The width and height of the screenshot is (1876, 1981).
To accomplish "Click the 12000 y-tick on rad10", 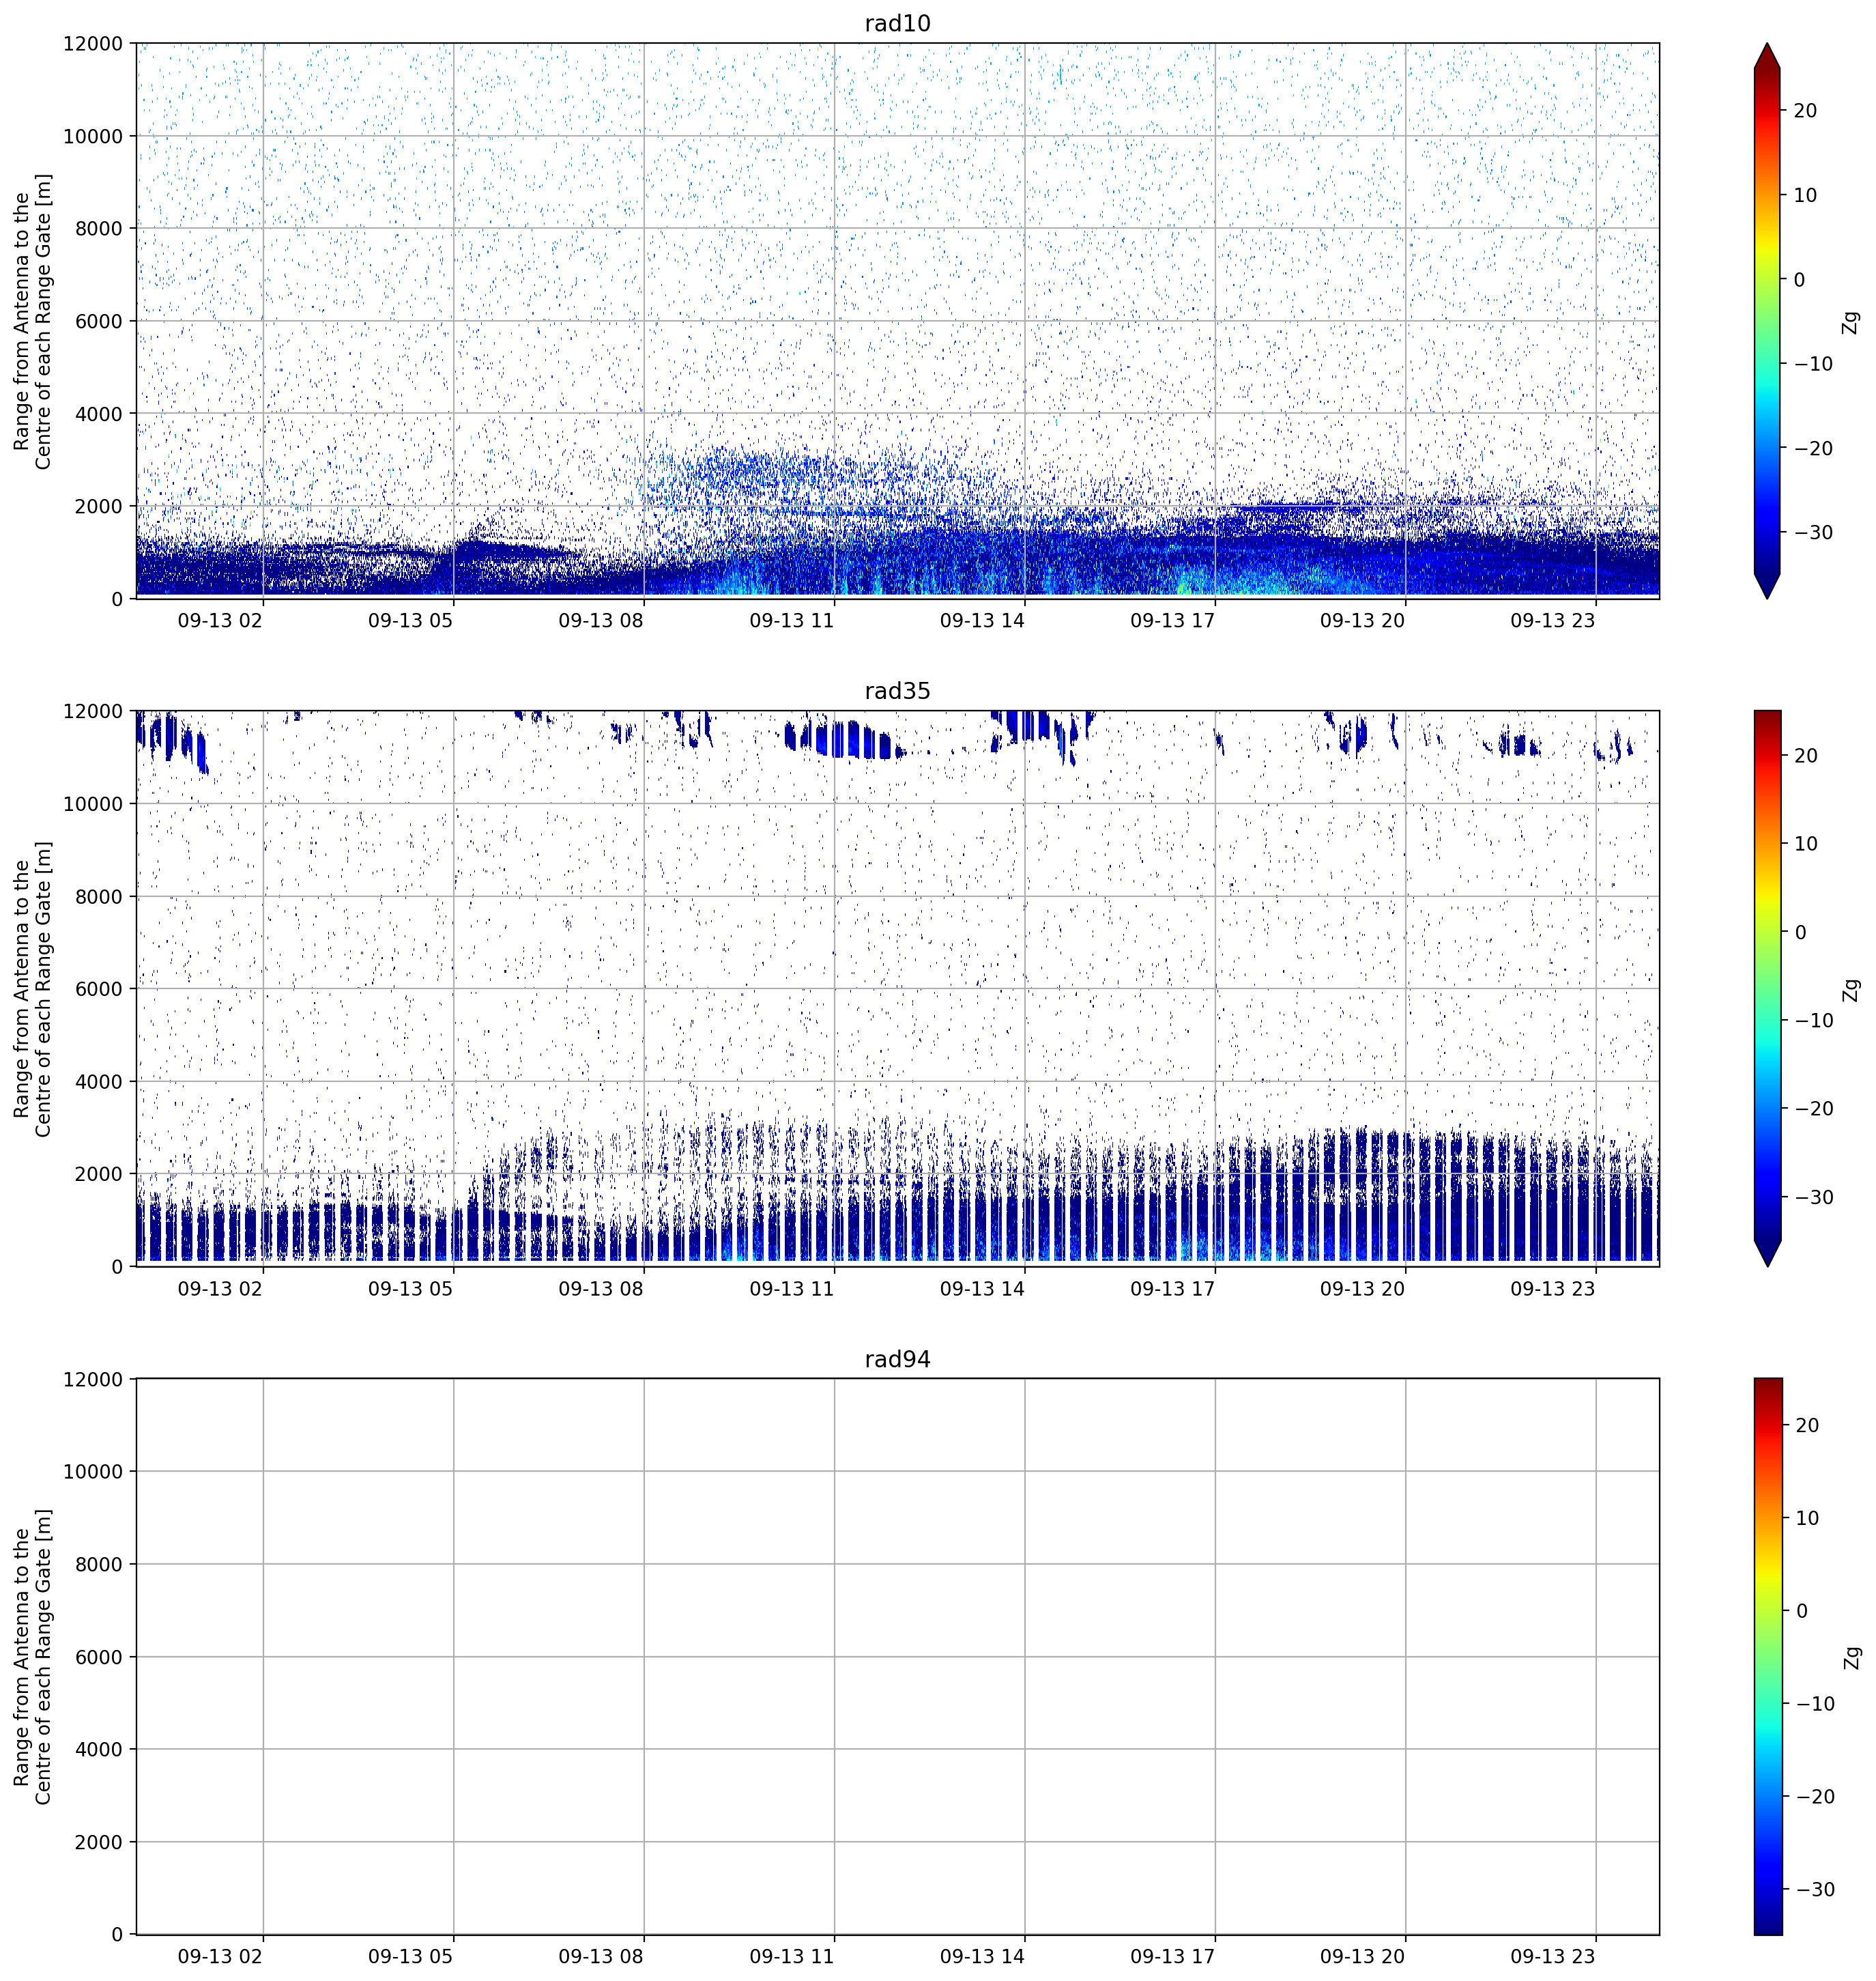I will coord(93,43).
